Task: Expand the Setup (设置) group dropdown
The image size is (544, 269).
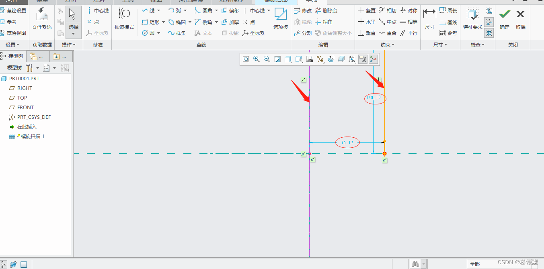Action: click(13, 45)
